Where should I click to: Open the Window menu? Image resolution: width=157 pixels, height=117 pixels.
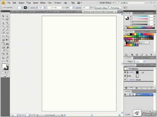(58, 3)
